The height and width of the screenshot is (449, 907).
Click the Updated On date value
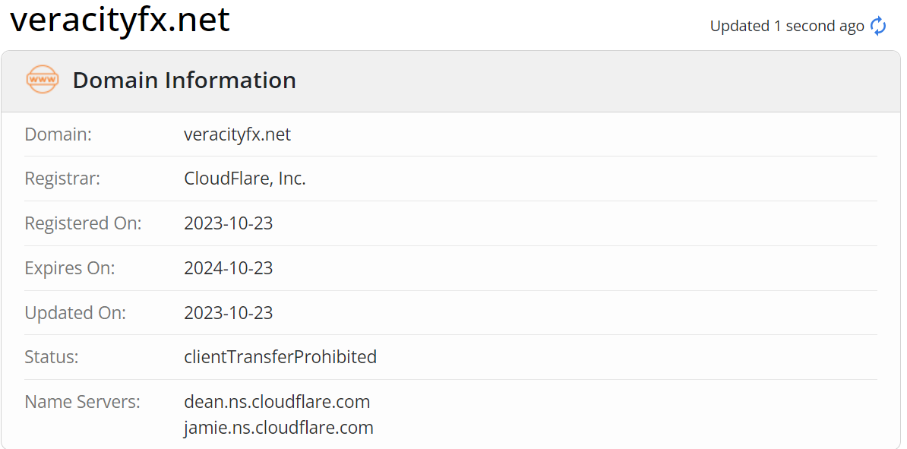[x=229, y=312]
